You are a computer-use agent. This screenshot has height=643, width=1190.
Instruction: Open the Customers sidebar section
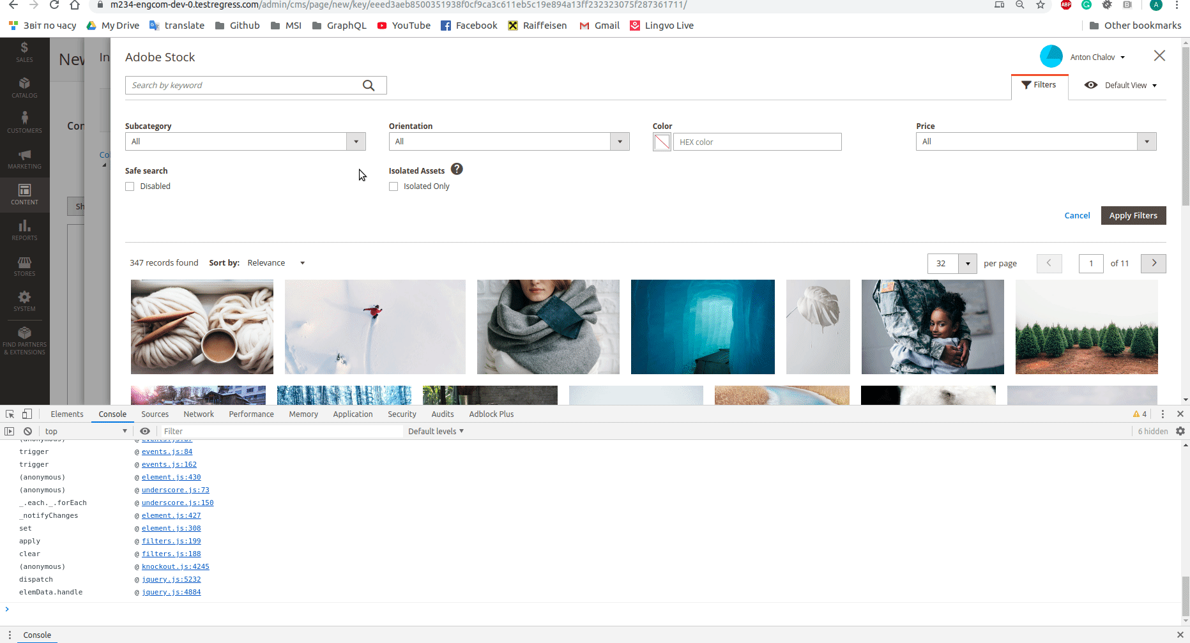point(24,123)
